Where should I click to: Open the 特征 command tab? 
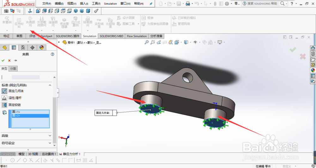[x=6, y=36]
